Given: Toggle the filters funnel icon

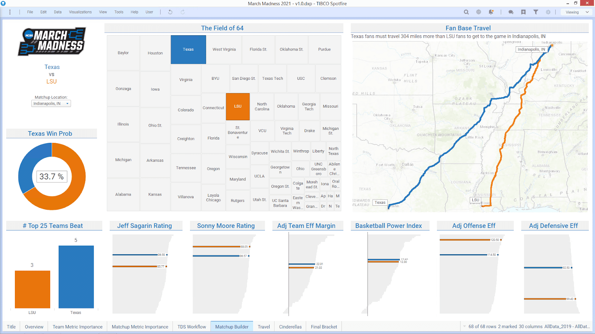Looking at the screenshot, I should pyautogui.click(x=536, y=12).
